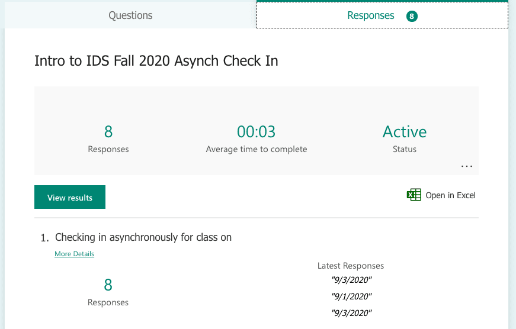Click the 8 in the summary card

[108, 131]
